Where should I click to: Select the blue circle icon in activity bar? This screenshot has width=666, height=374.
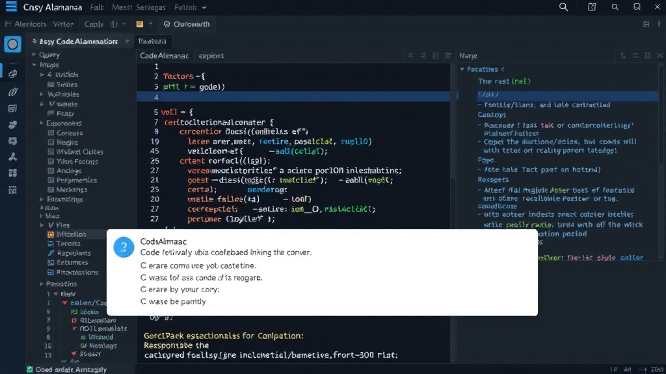tap(13, 44)
